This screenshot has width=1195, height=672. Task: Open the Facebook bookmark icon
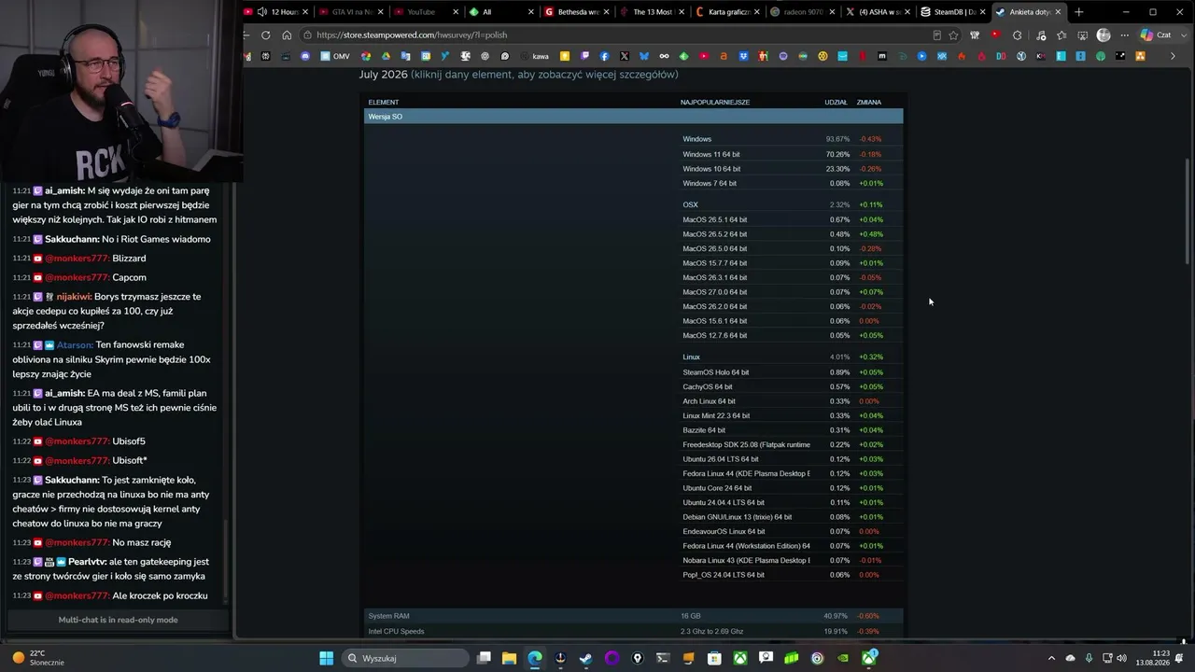[x=605, y=56]
